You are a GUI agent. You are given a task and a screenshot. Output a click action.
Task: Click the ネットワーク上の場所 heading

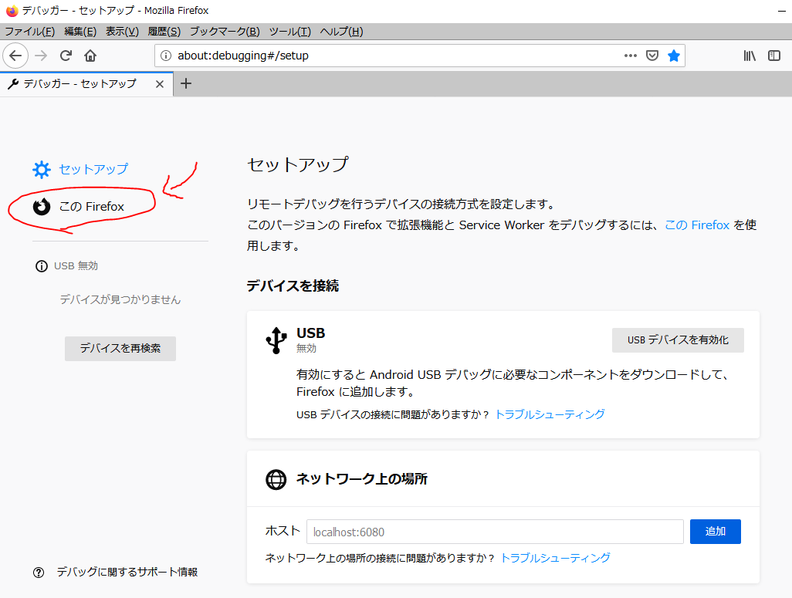(x=362, y=479)
